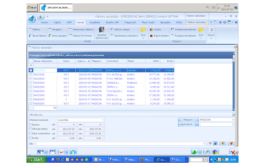This screenshot has width=265, height=166.
Task: Sort by the Numer dokumentu column header
Action: (x=45, y=61)
